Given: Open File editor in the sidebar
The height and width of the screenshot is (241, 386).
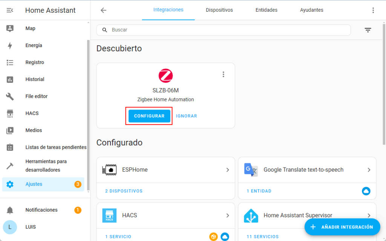Looking at the screenshot, I should [36, 96].
